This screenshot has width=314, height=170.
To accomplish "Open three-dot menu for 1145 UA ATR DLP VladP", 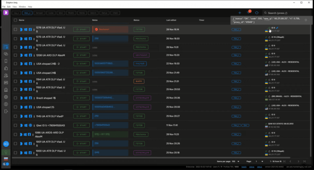I will click(34, 116).
